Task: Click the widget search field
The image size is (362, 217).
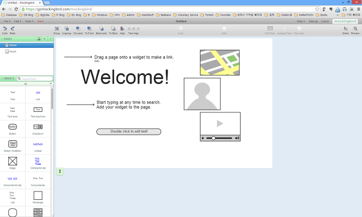Action: click(x=35, y=78)
